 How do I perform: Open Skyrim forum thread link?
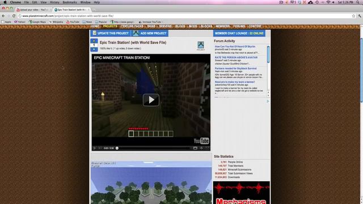pyautogui.click(x=235, y=46)
